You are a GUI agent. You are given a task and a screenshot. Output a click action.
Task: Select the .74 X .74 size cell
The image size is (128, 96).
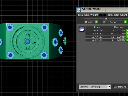97,40
